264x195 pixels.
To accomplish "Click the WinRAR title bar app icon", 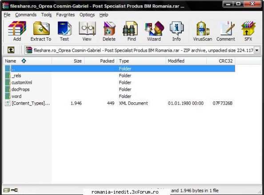I will 5,6.
